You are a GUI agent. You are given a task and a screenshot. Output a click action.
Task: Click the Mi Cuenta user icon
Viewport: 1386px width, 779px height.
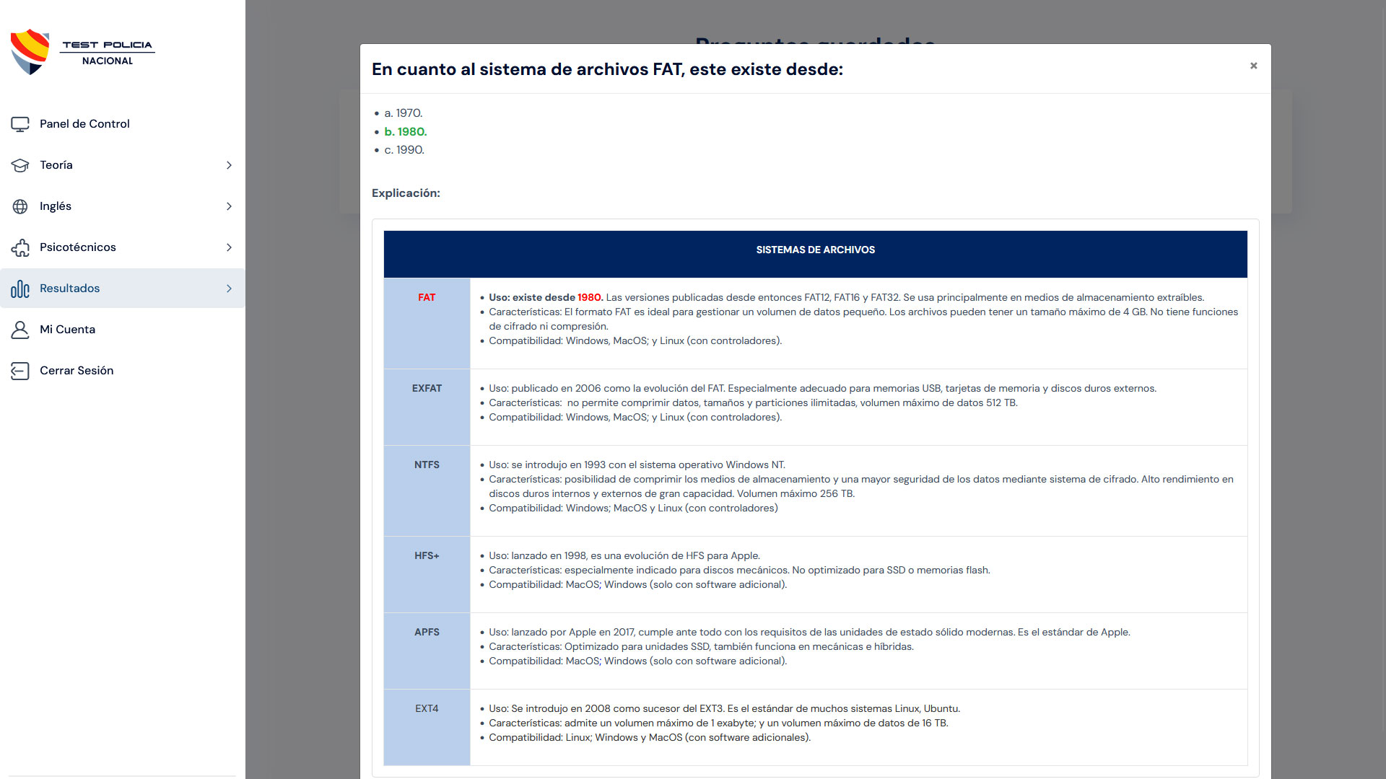tap(20, 330)
